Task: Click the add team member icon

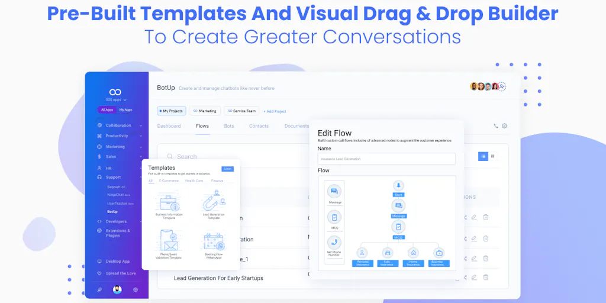Action: (x=502, y=86)
